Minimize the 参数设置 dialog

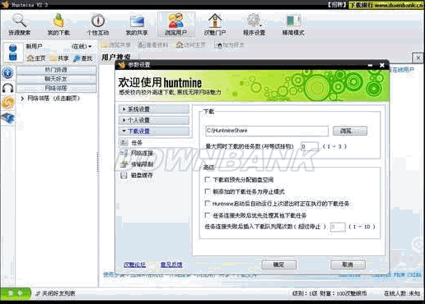370,65
